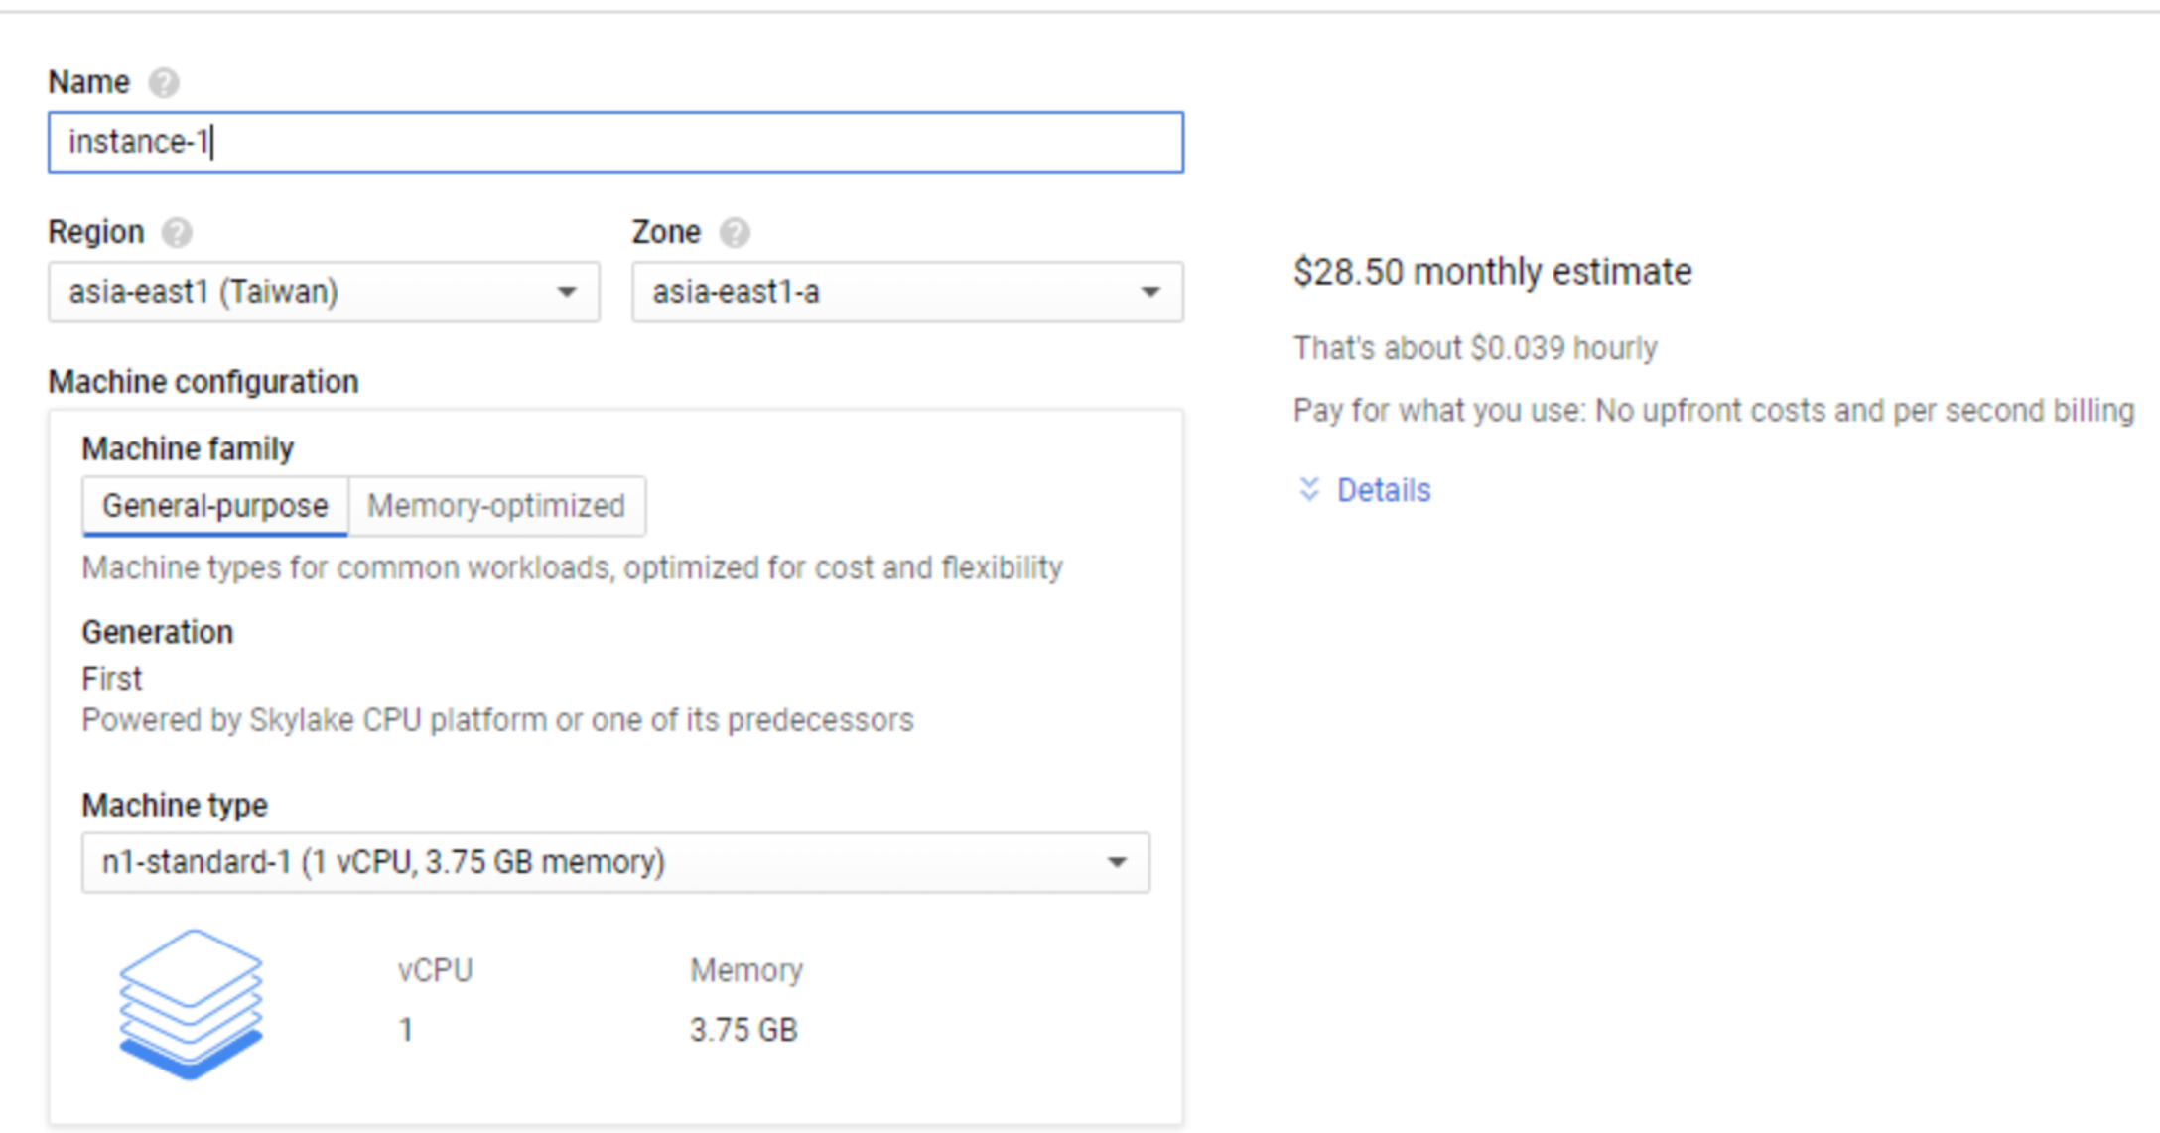Viewport: 2160px width, 1133px height.
Task: Click the Region help question mark icon
Action: click(x=177, y=233)
